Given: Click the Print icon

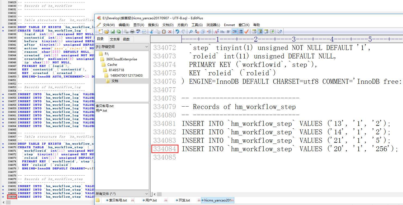Looking at the screenshot, I should click(x=132, y=32).
